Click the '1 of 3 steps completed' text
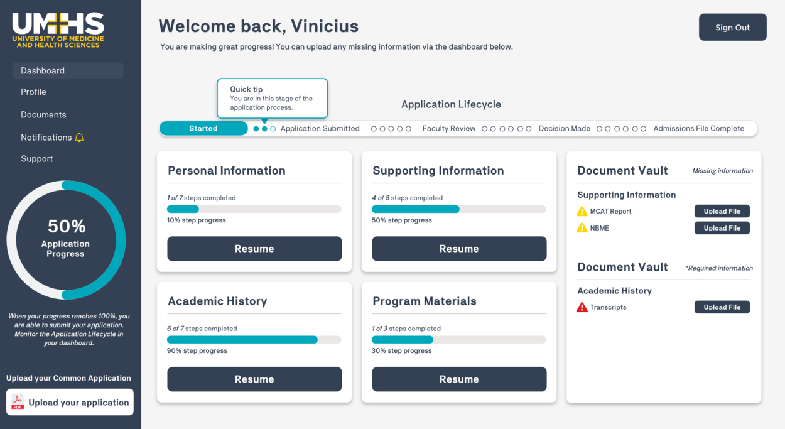 pos(406,329)
